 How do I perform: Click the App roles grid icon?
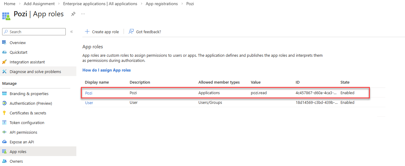pyautogui.click(x=4, y=152)
